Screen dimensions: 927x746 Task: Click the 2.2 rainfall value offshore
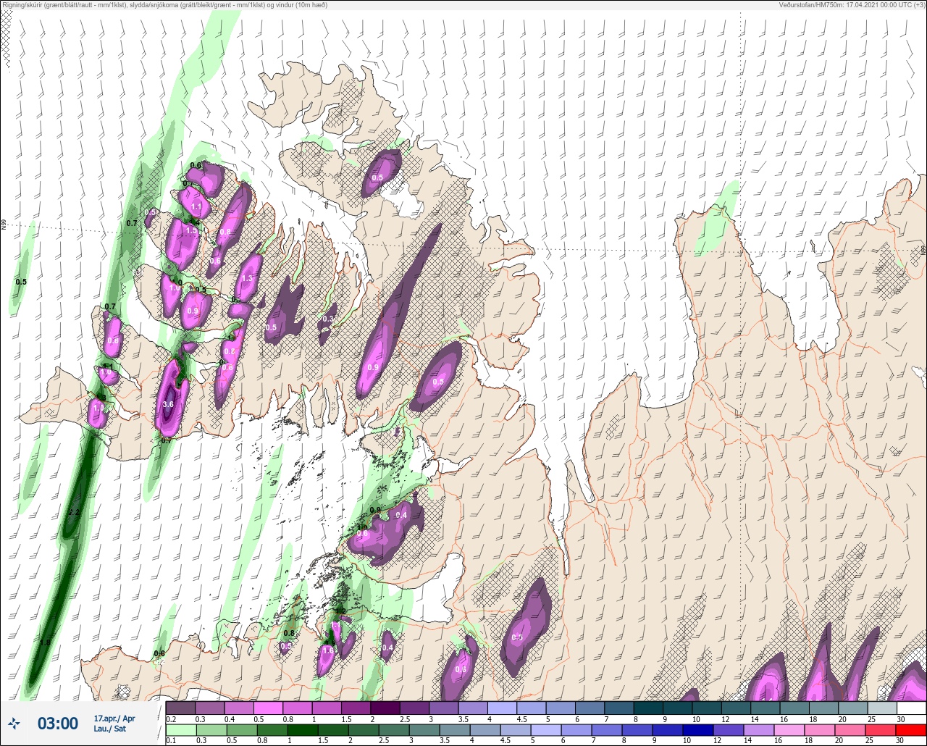(73, 512)
